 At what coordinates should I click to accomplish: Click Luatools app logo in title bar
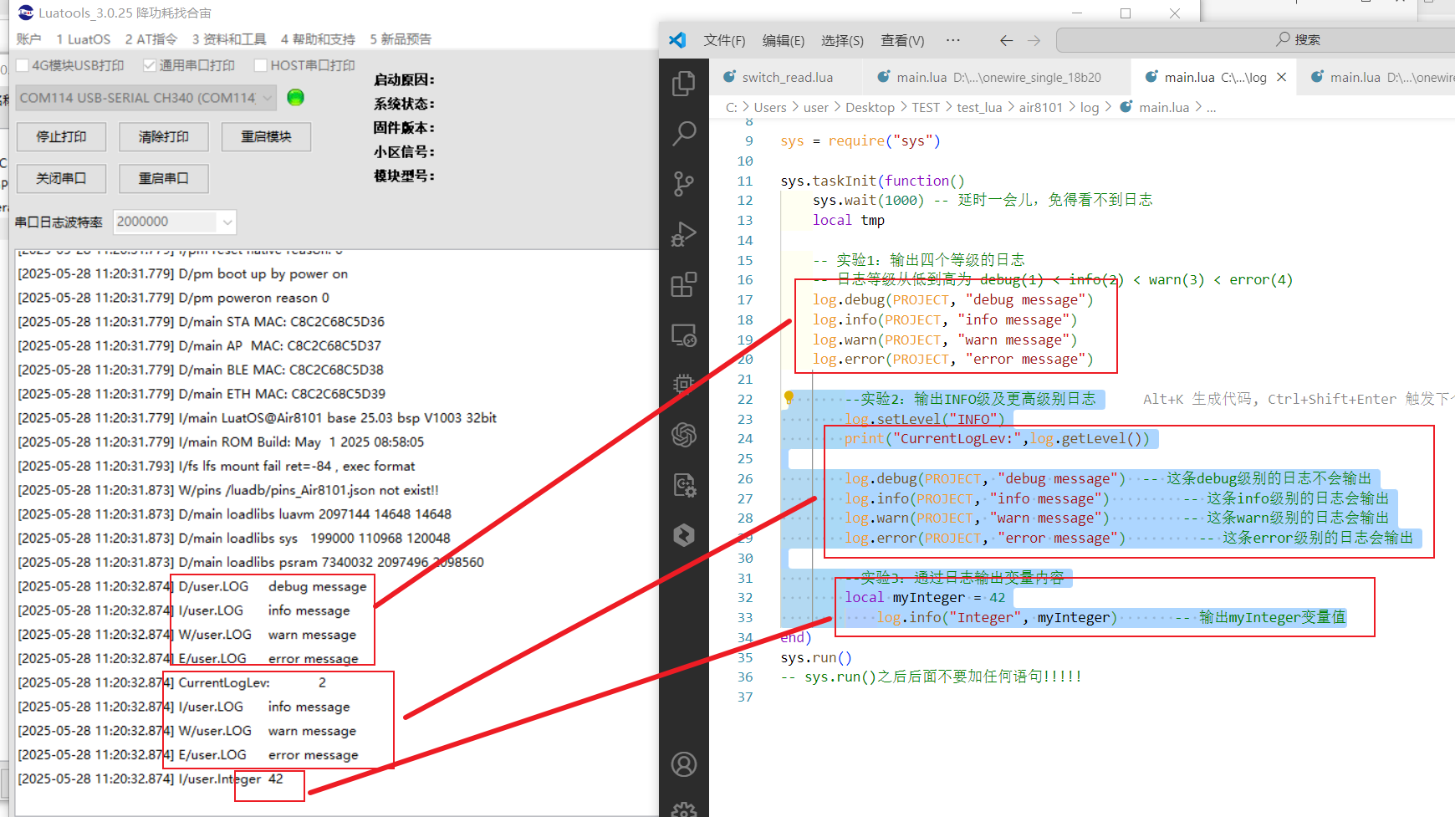[x=26, y=13]
